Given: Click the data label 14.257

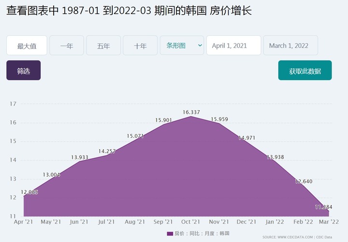Looking at the screenshot, I should point(107,151).
